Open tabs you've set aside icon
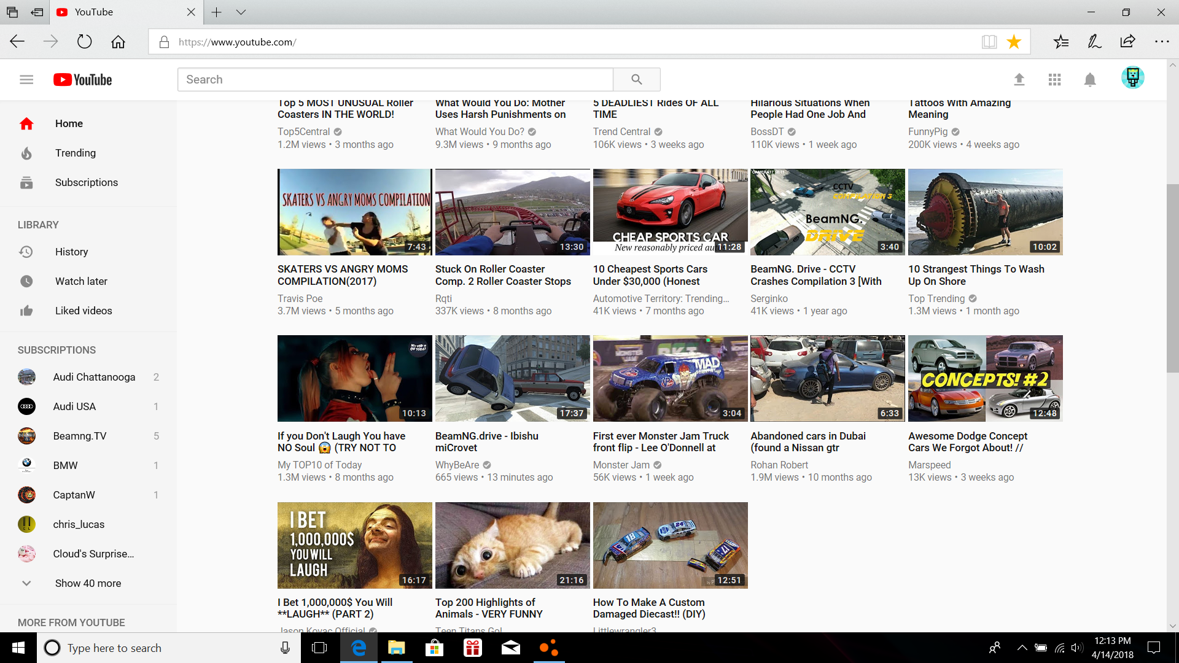1179x663 pixels. pos(12,12)
